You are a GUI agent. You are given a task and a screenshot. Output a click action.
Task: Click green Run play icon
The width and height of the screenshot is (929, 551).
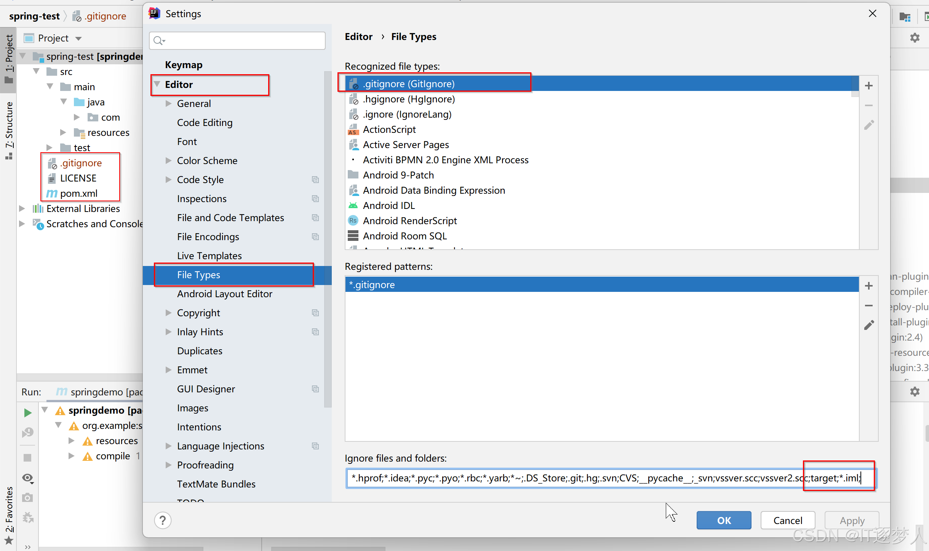click(x=27, y=412)
